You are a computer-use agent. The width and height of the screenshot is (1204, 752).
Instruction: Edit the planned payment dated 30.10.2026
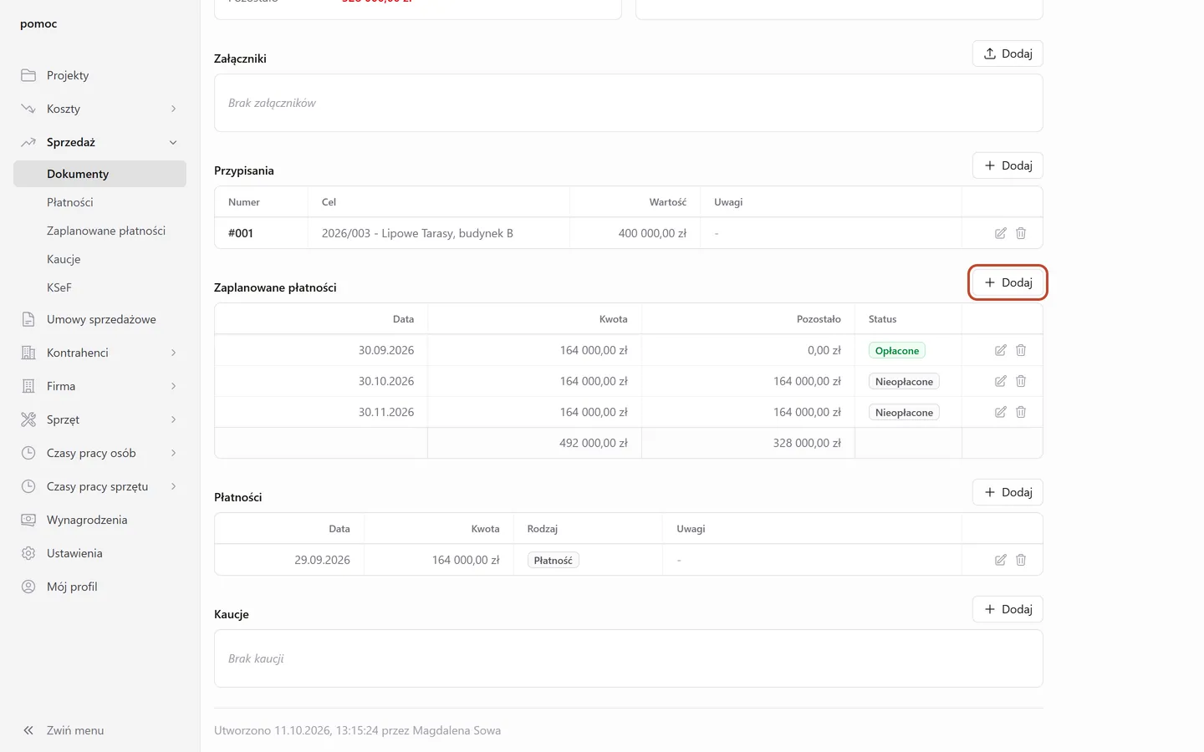point(1000,381)
